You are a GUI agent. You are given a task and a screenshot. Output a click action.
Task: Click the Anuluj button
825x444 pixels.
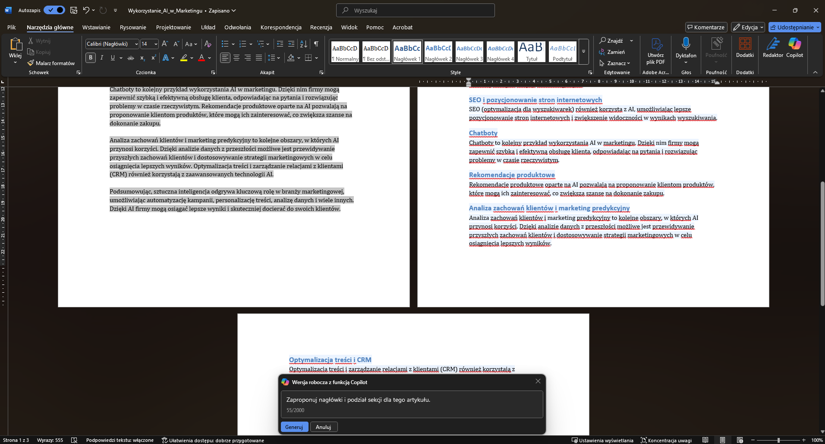[x=323, y=427]
